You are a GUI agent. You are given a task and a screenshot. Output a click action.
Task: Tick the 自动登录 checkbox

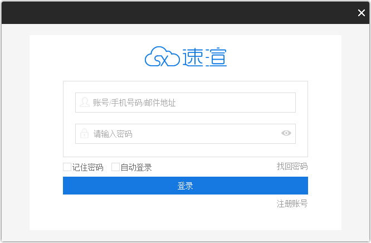[x=115, y=167]
